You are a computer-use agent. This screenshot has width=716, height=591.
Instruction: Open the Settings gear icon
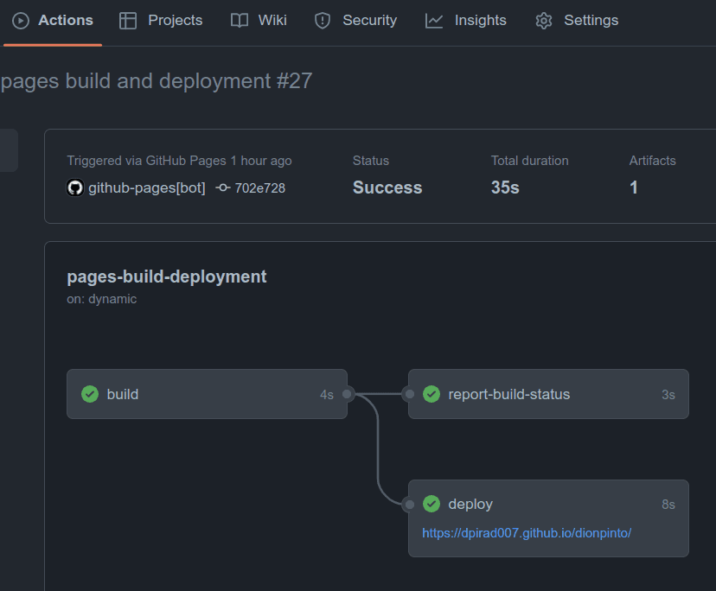(543, 20)
